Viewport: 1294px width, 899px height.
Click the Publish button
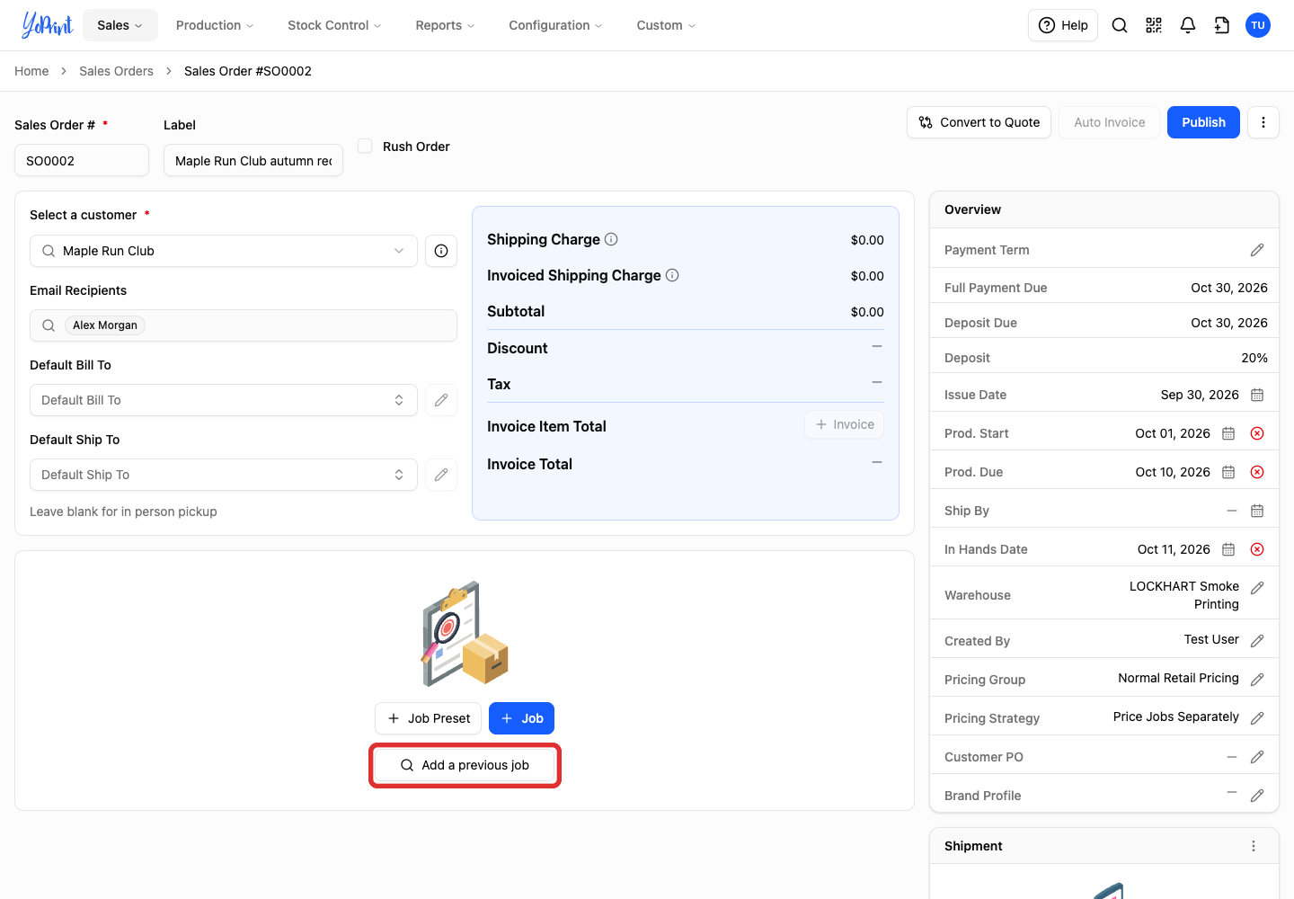coord(1203,122)
